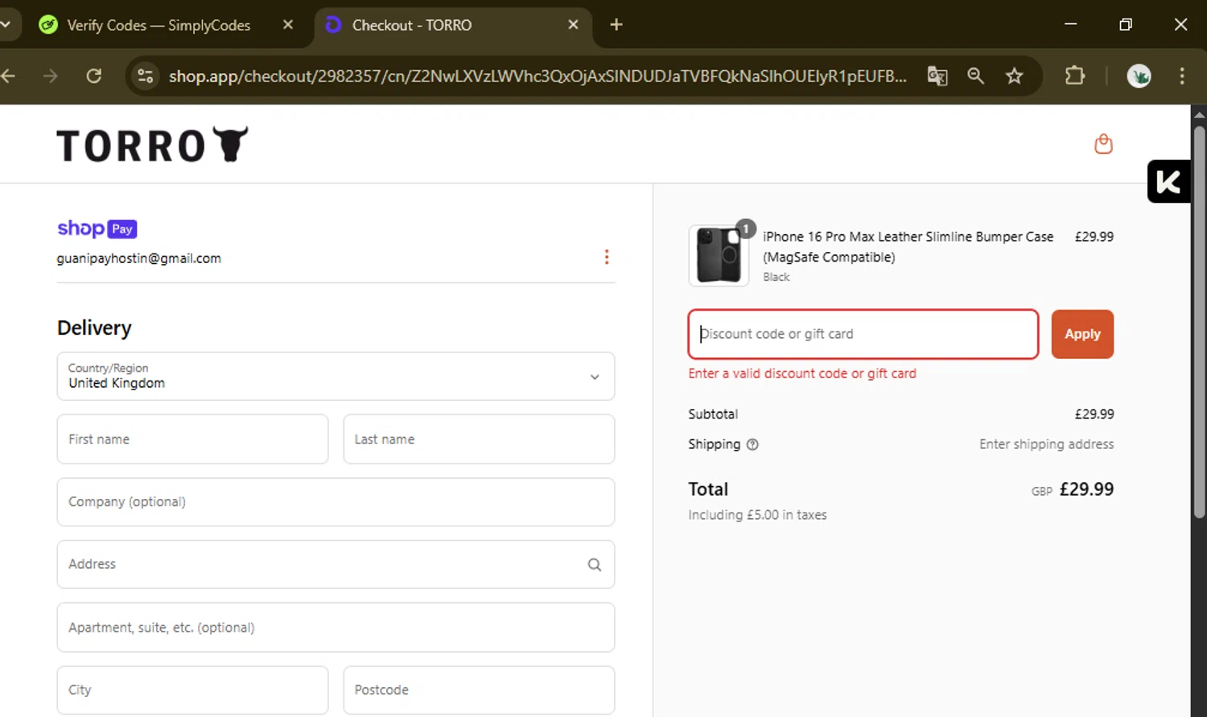Click the Total £29.99 amount
1207x717 pixels.
coord(1086,489)
